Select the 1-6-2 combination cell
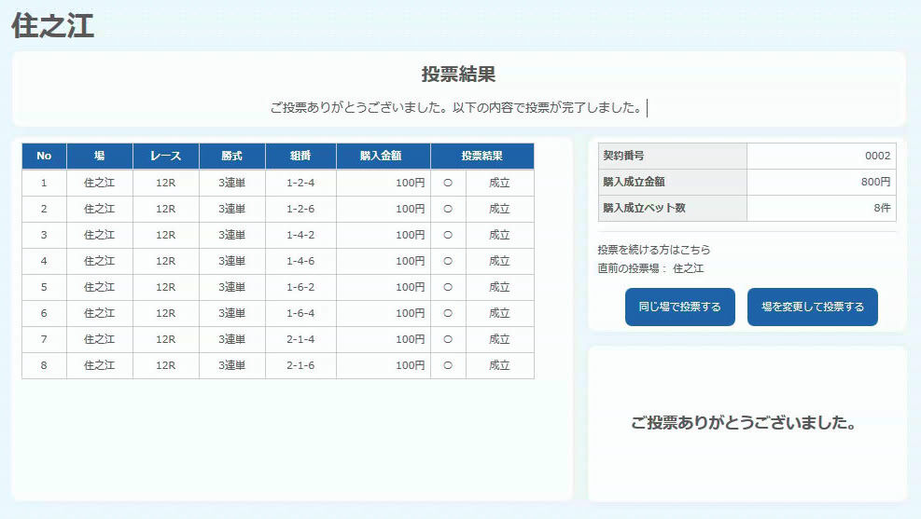Viewport: 921px width, 519px height. click(x=300, y=287)
